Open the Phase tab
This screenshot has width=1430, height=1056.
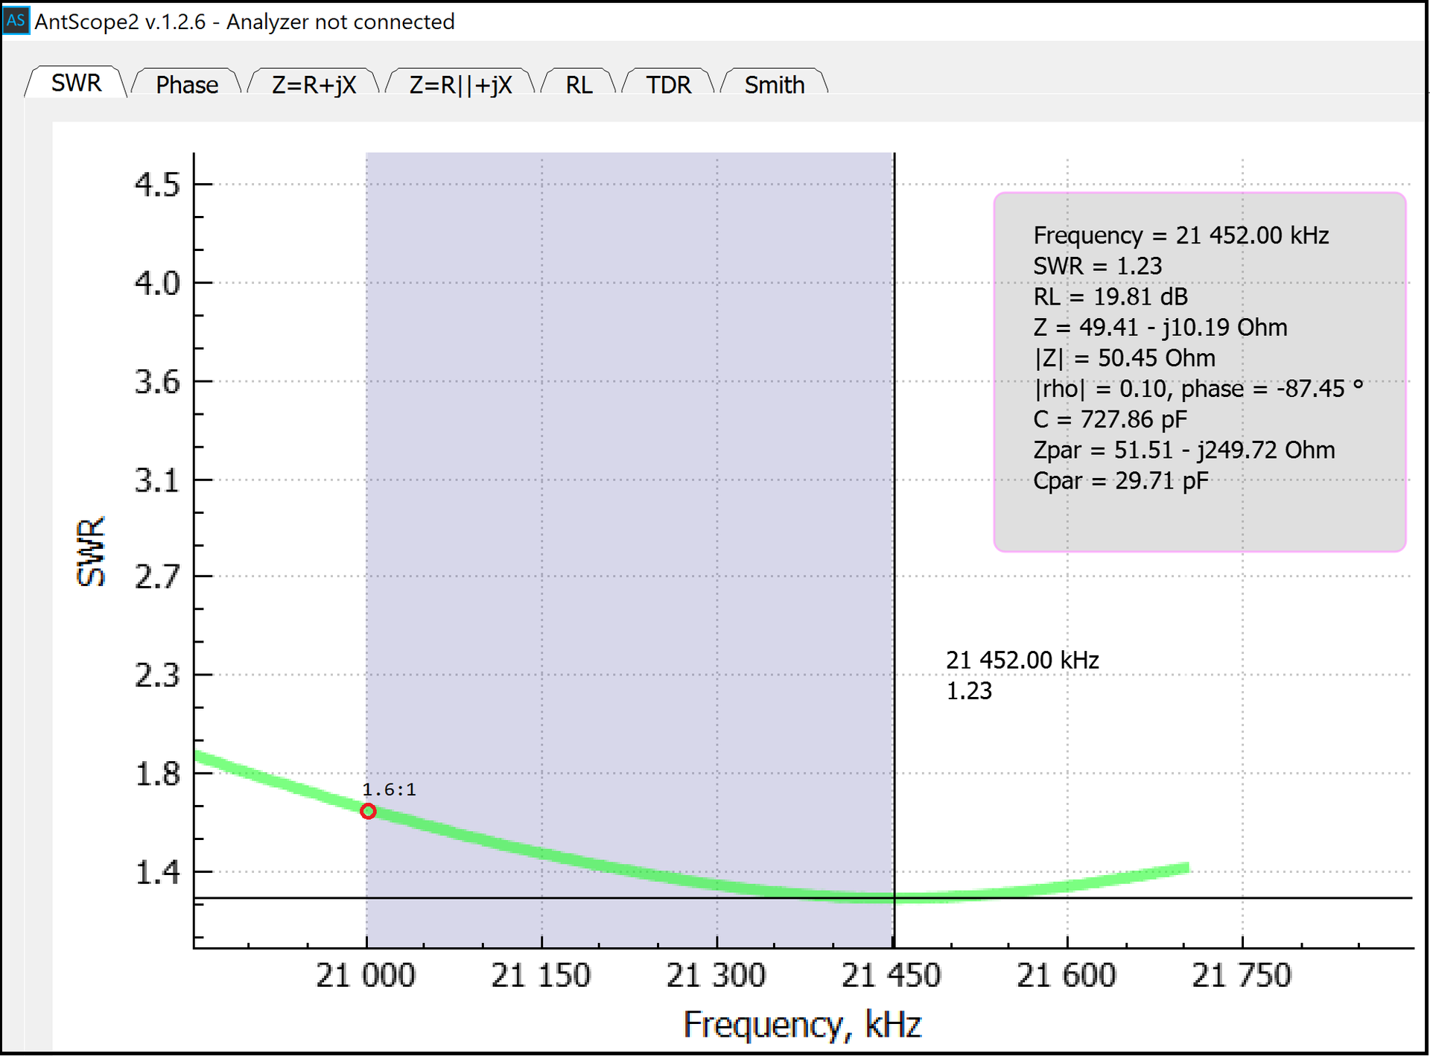coord(186,84)
